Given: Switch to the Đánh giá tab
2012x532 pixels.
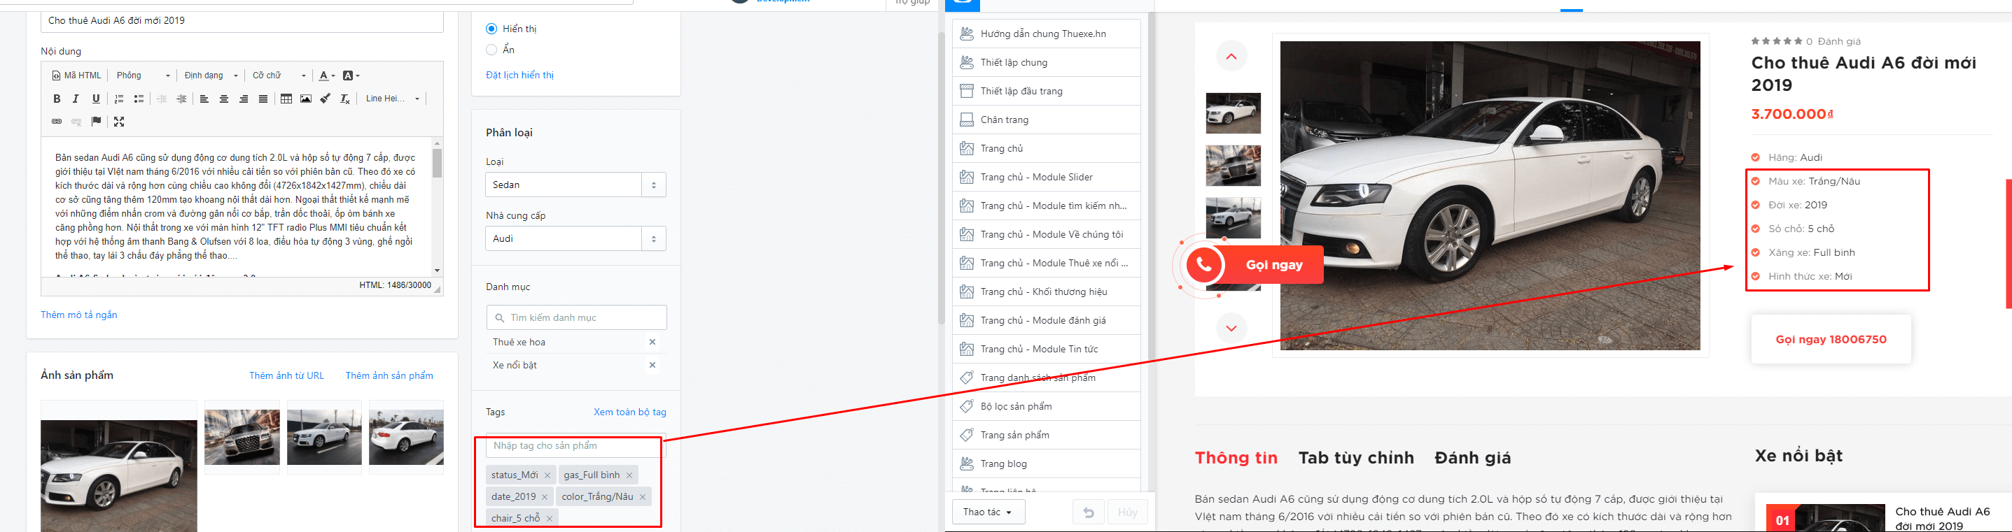Looking at the screenshot, I should pyautogui.click(x=1472, y=458).
